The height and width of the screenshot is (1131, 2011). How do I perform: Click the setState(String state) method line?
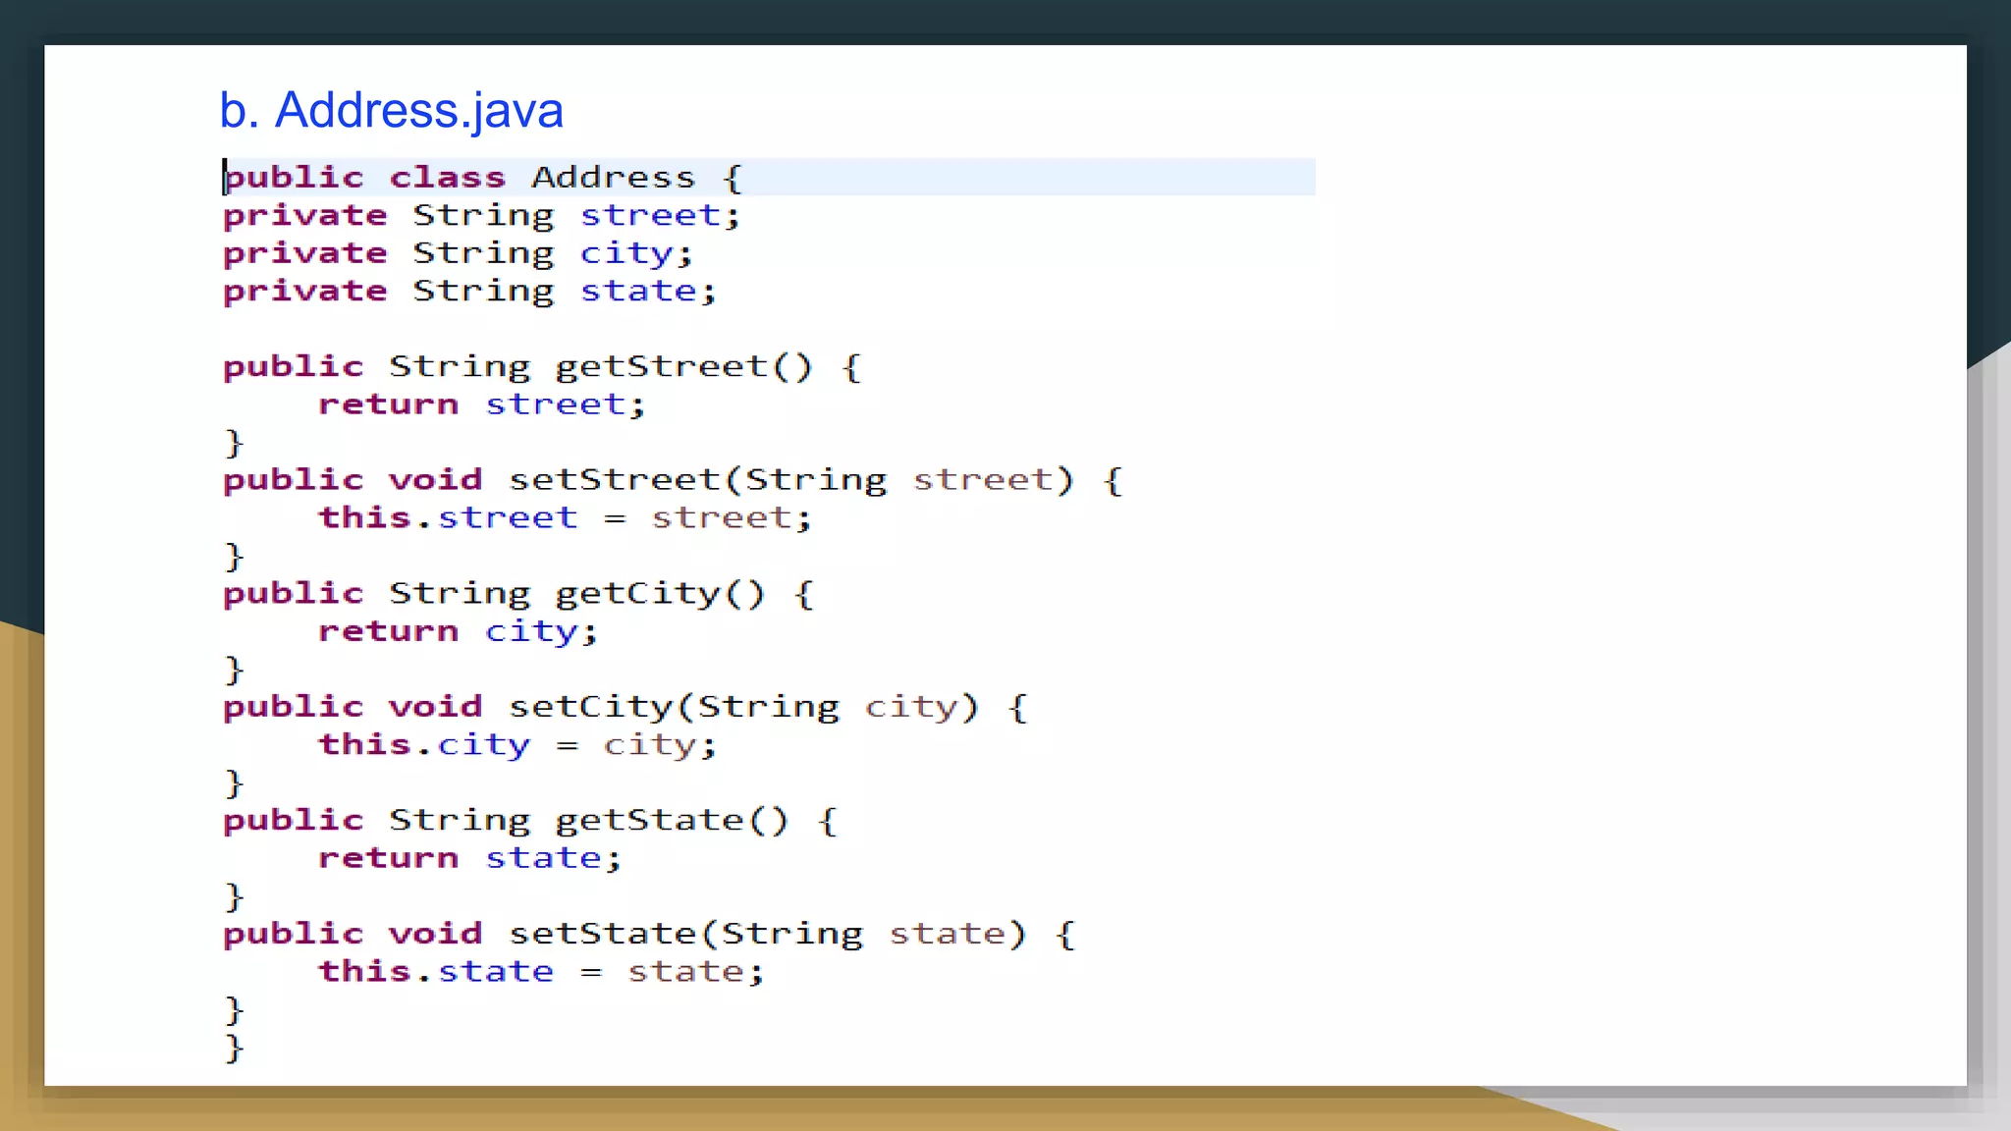[649, 934]
